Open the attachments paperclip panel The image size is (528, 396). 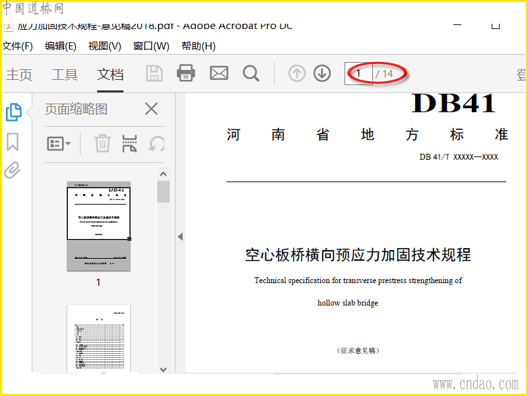tap(13, 170)
